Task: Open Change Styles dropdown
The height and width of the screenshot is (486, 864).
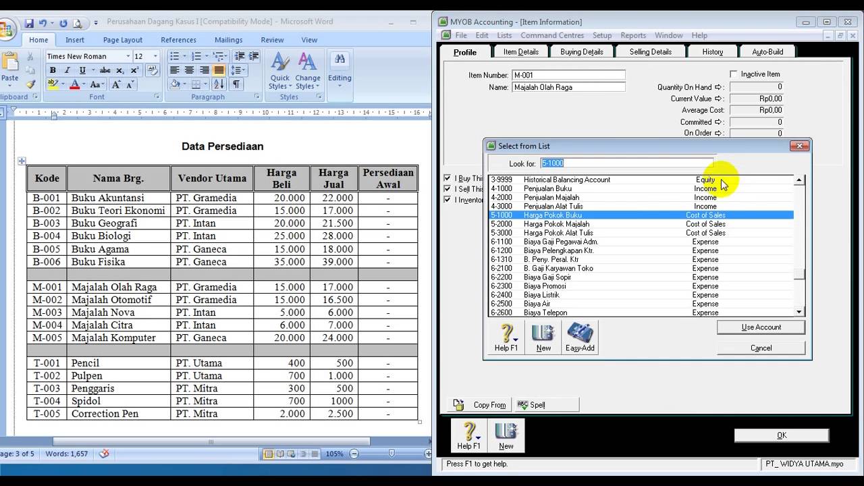Action: coord(308,71)
